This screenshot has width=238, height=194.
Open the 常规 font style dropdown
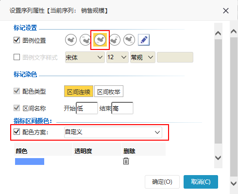tap(143, 57)
